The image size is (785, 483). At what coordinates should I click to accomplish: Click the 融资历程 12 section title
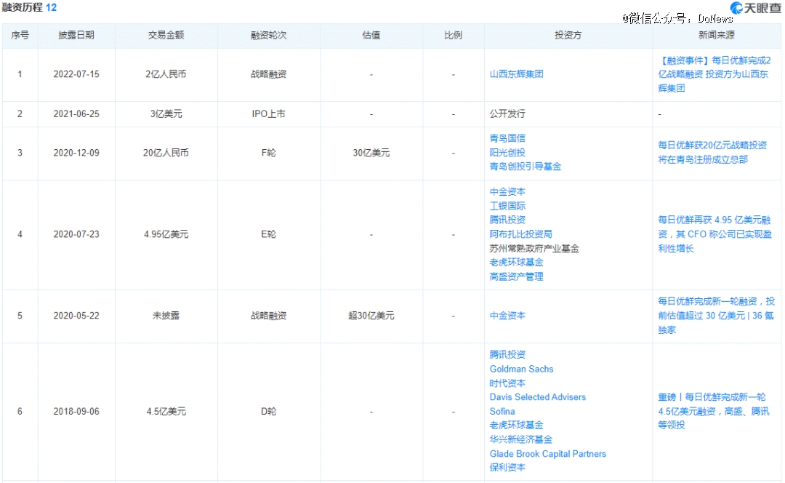(x=29, y=7)
